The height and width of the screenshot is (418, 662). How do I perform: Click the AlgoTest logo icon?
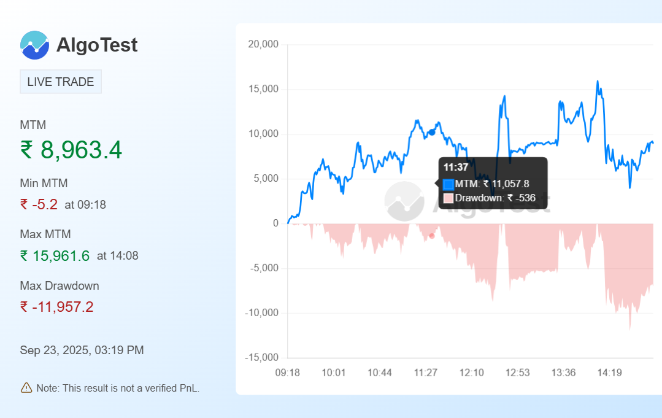coord(34,45)
